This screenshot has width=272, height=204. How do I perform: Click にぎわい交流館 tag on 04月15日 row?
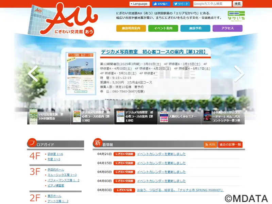pyautogui.click(x=124, y=163)
